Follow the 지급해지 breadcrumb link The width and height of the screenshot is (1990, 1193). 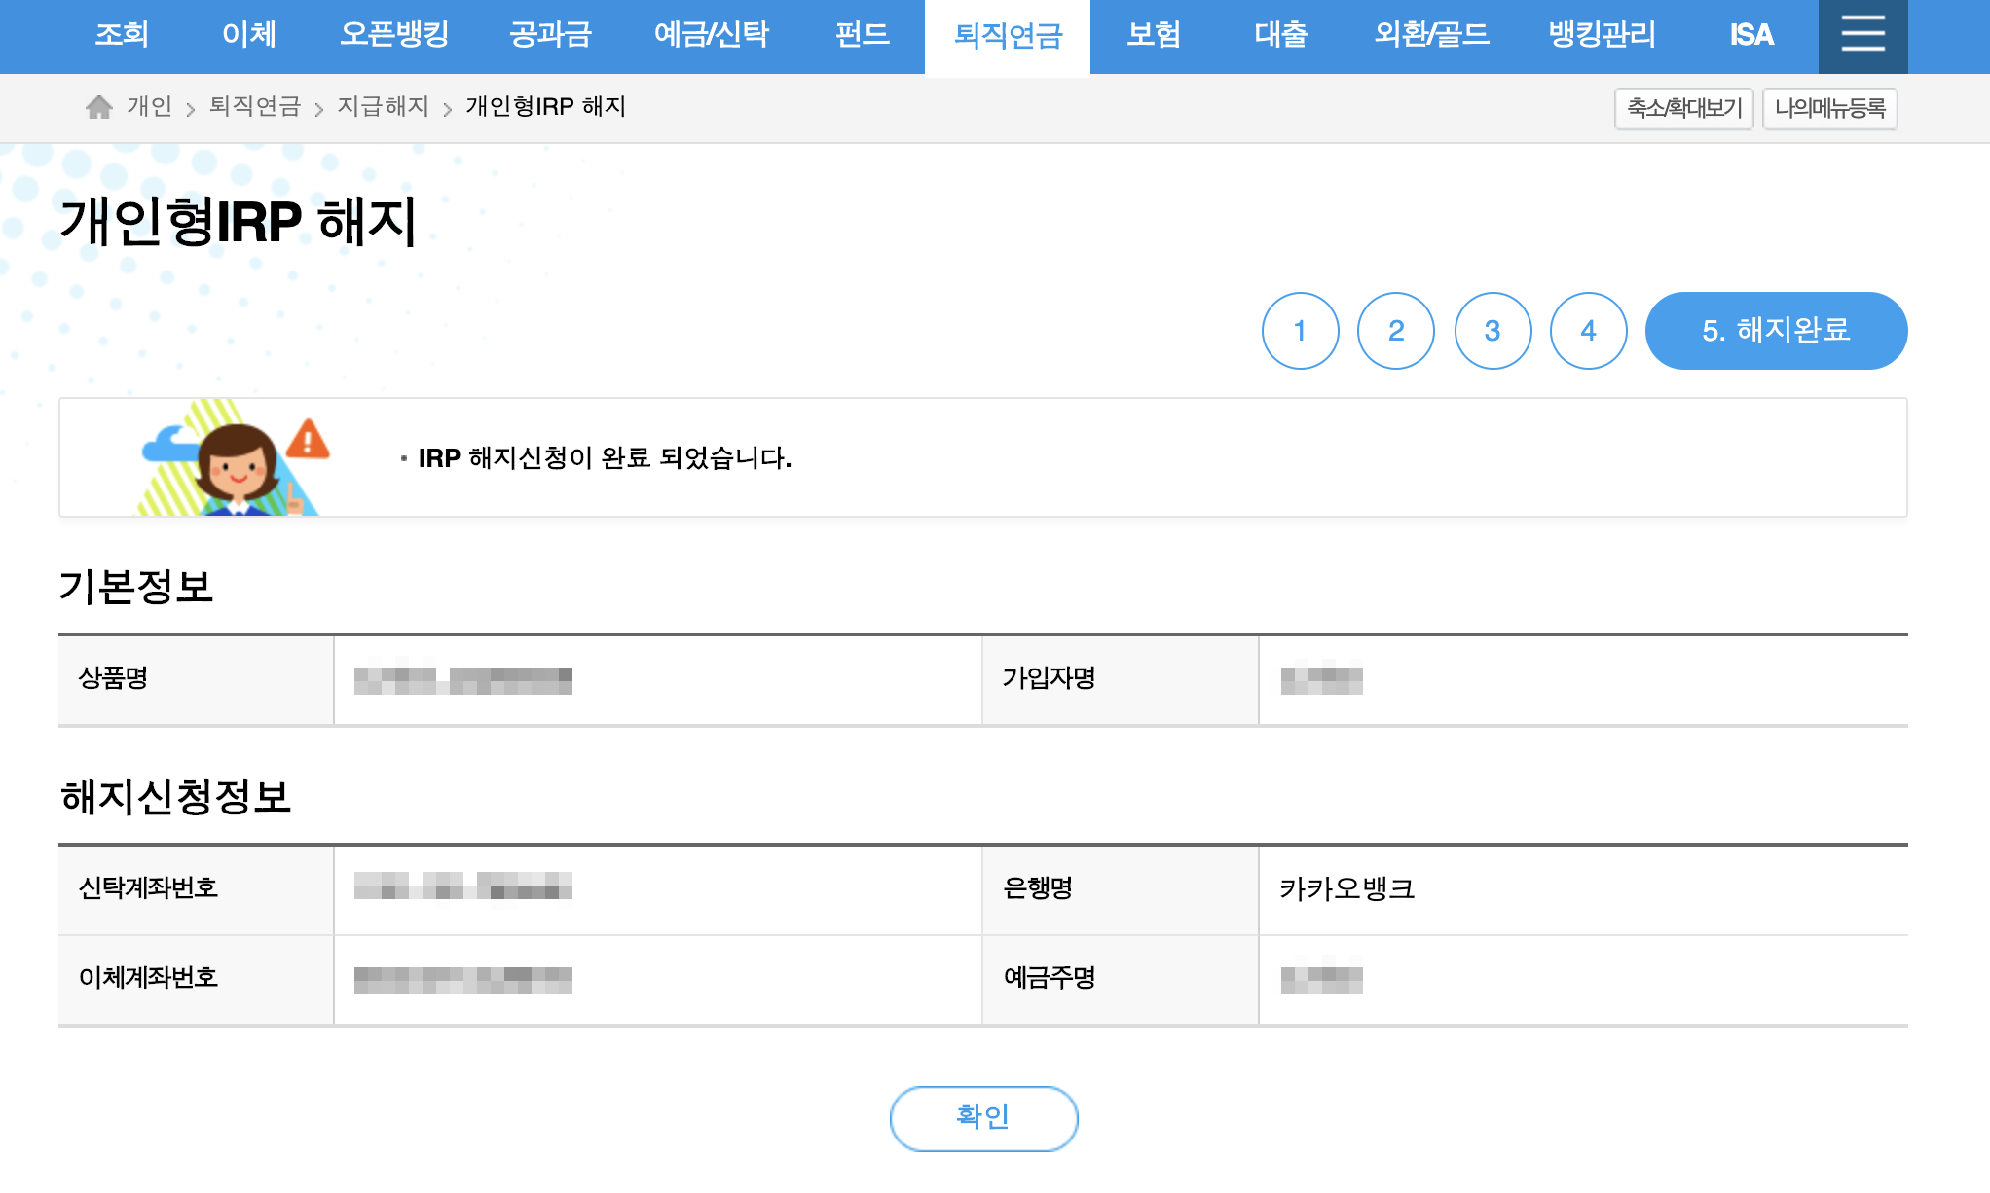coord(383,106)
